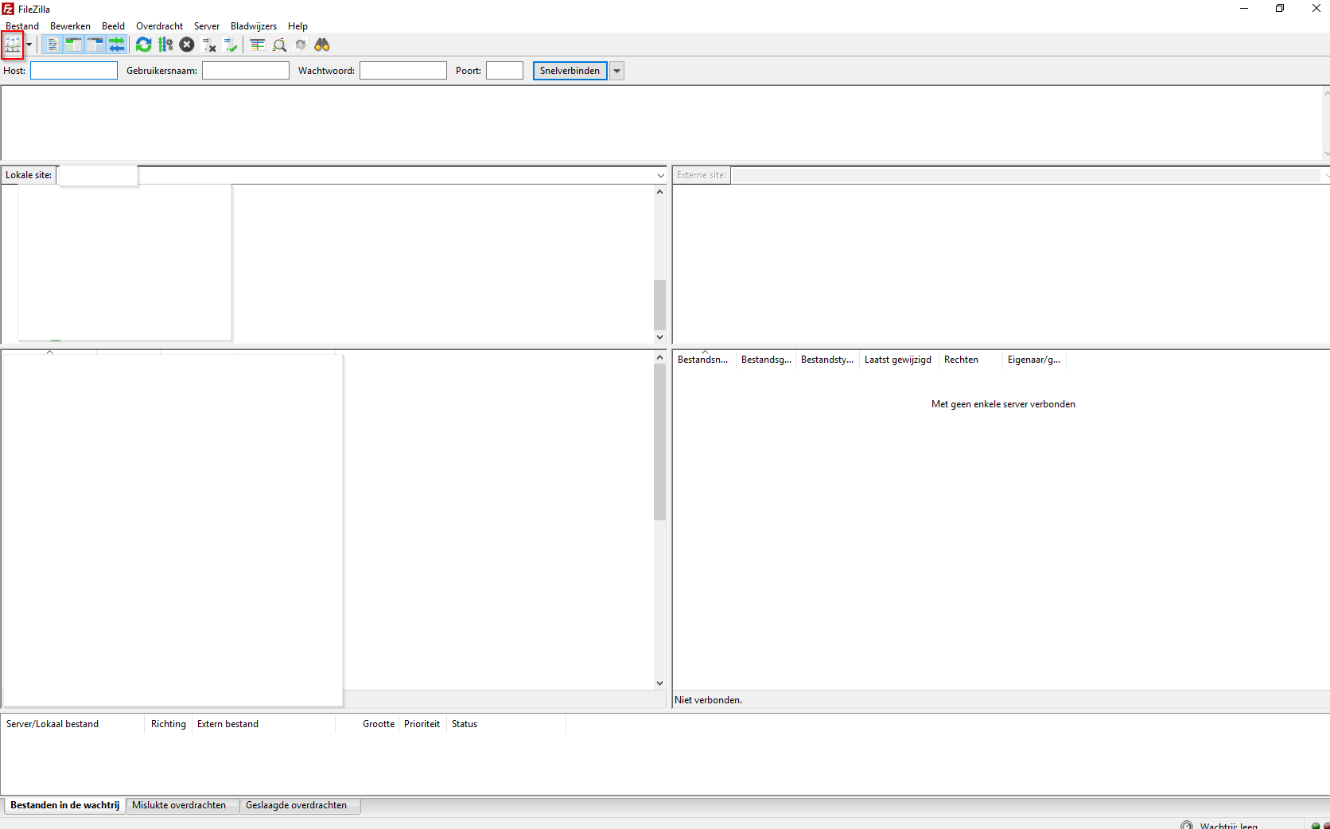
Task: Click the Snelverbinden button
Action: [x=570, y=71]
